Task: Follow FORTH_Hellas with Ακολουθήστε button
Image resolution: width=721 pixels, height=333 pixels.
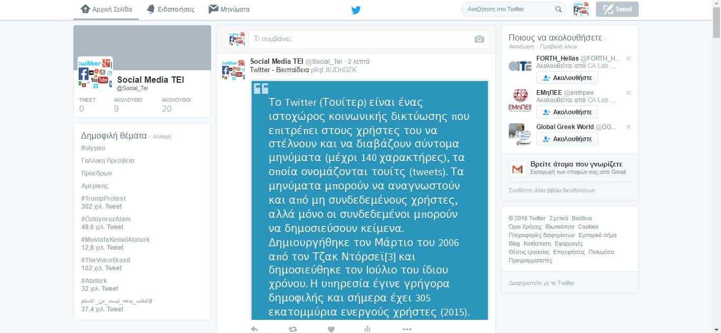Action: pyautogui.click(x=567, y=78)
